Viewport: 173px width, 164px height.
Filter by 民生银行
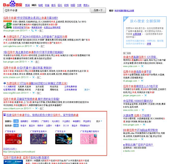87,121
